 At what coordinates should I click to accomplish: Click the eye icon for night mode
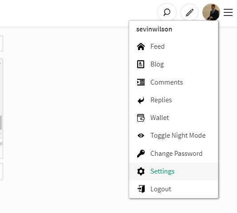pos(141,136)
